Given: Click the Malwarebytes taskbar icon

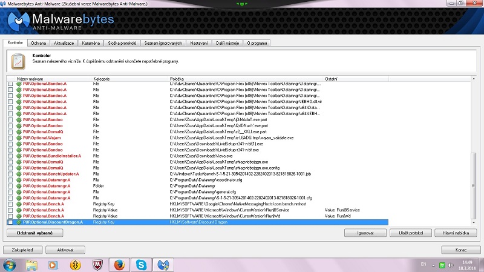Looking at the screenshot, I should tap(163, 264).
